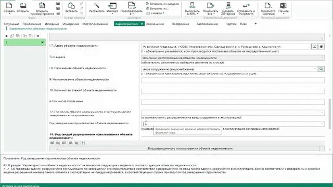333x187 pixels.
Task: Open the Год завершения строительства dropdown arrow
Action: (322, 124)
